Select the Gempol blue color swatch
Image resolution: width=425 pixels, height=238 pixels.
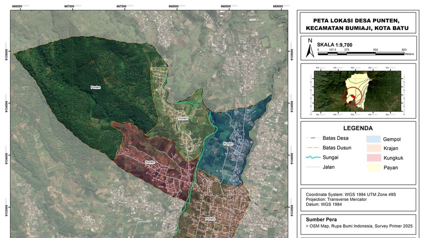click(375, 139)
